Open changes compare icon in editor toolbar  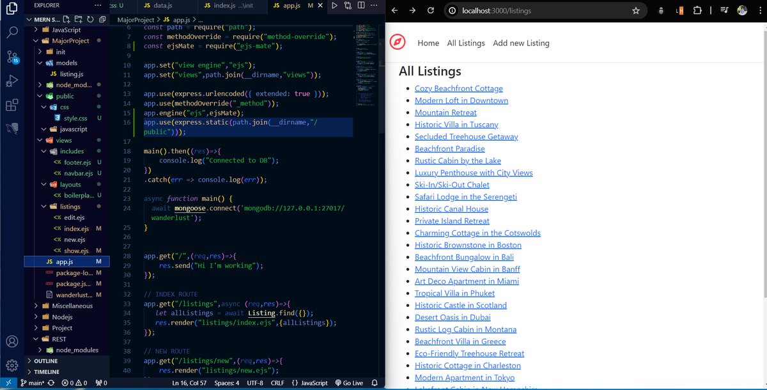click(x=348, y=5)
